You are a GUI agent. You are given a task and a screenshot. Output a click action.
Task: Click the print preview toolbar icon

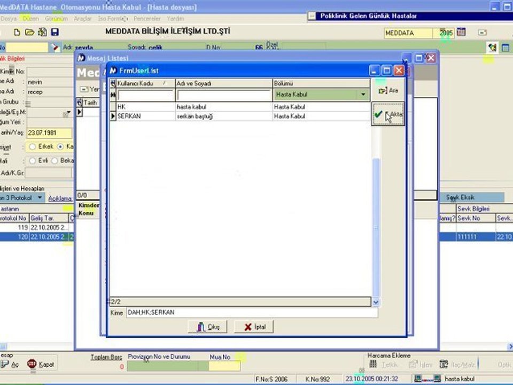coord(42,32)
